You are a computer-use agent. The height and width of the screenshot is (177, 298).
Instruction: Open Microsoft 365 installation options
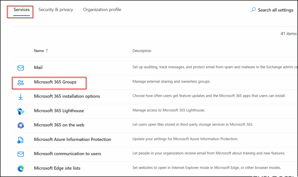(x=67, y=96)
